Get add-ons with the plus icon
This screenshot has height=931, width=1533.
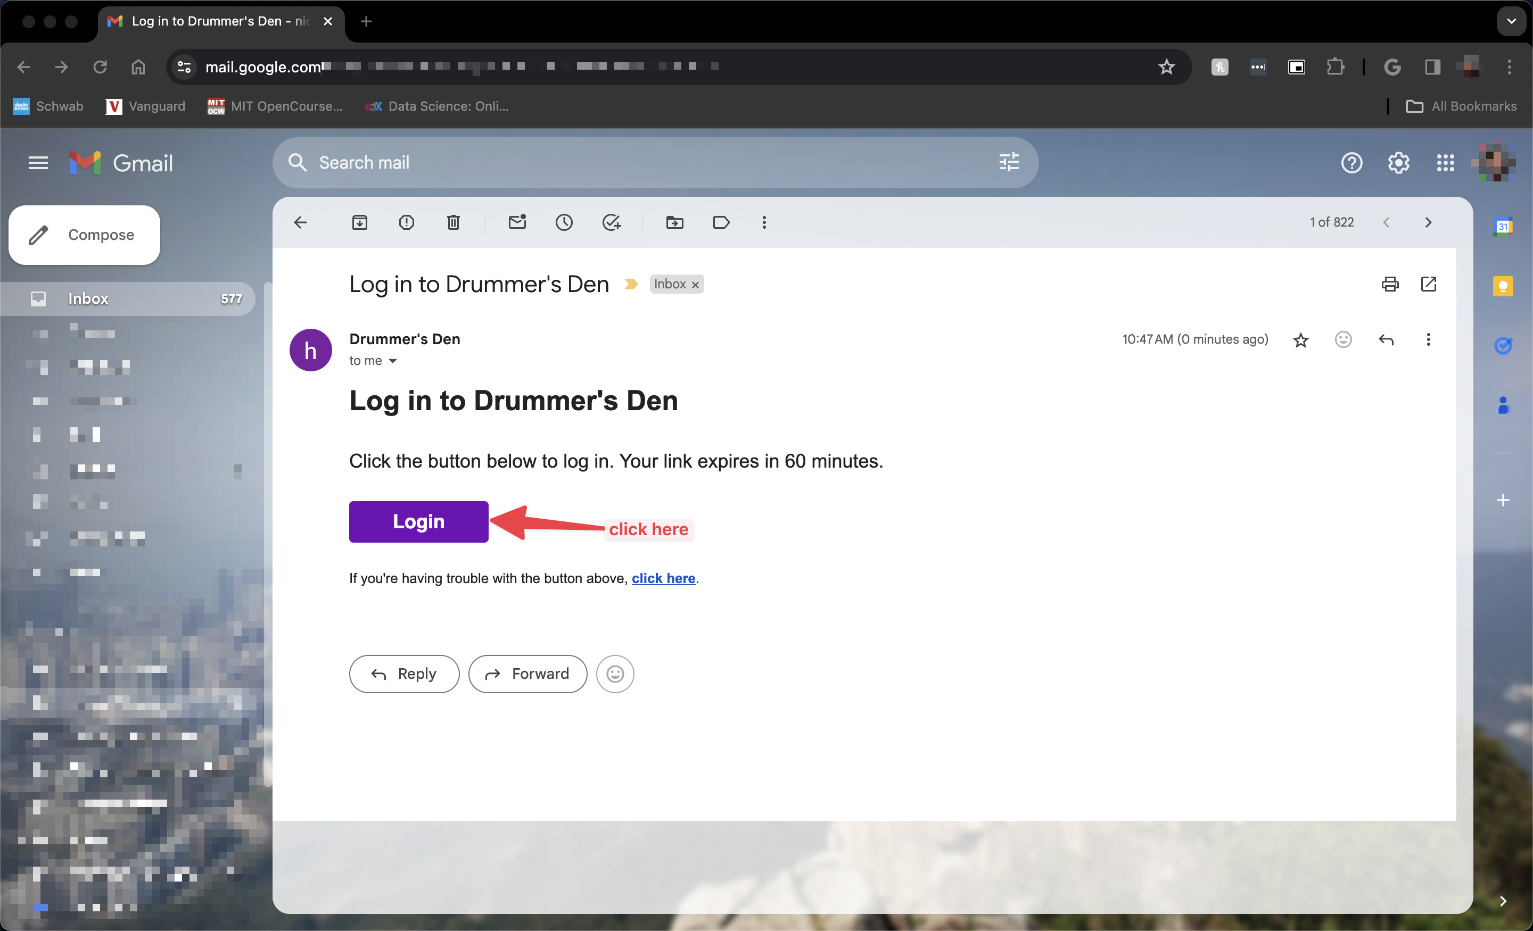click(x=1503, y=501)
